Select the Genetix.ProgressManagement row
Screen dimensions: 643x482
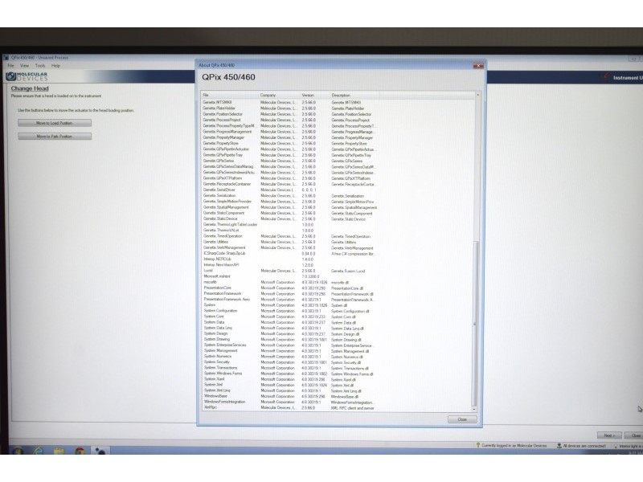coord(289,132)
